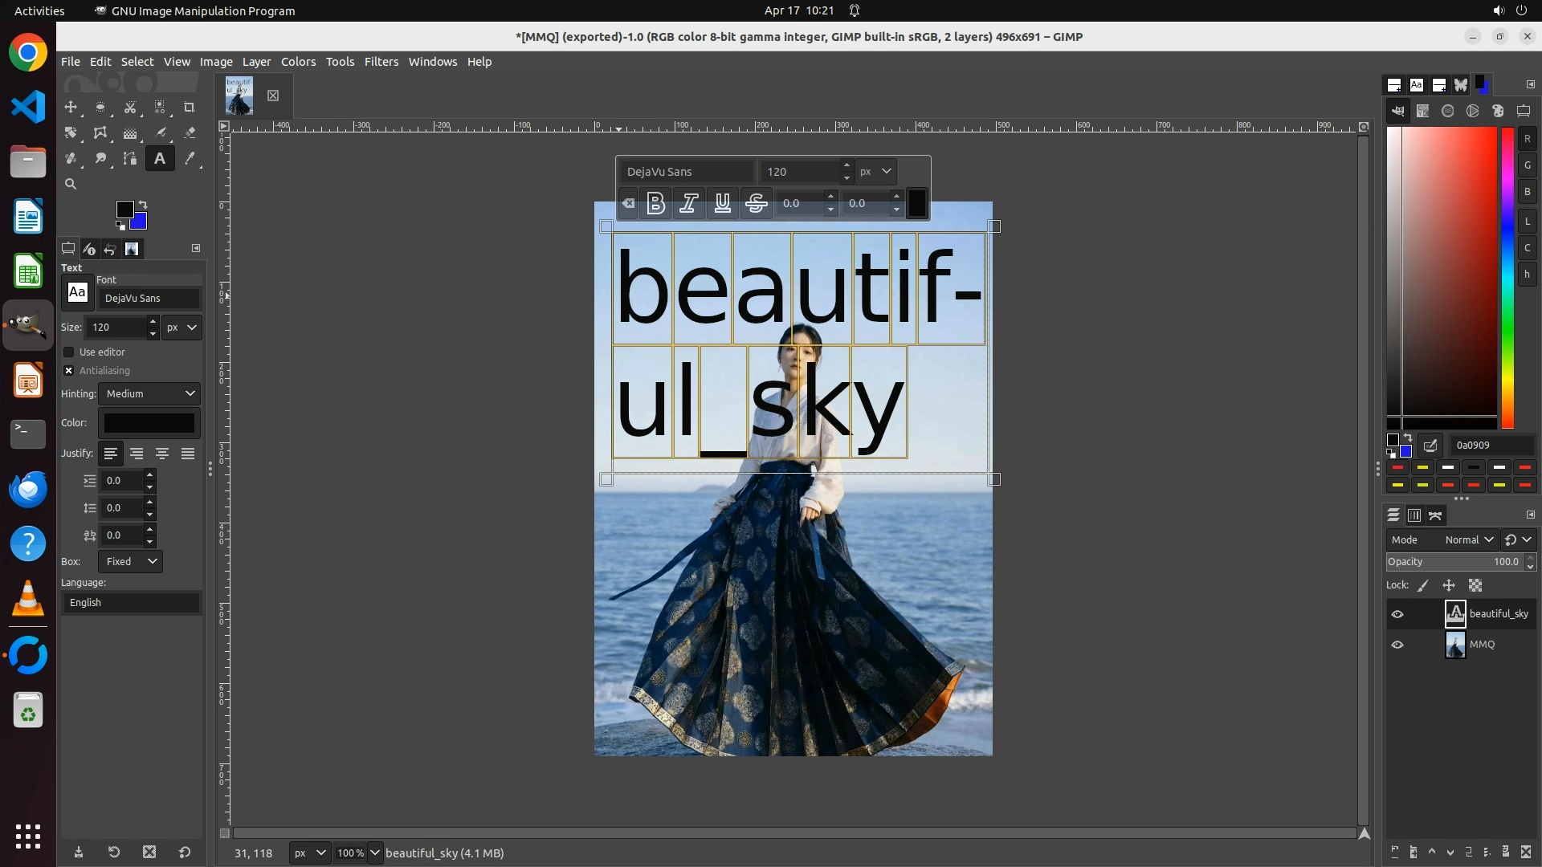This screenshot has width=1542, height=867.
Task: Open the Hinting dropdown
Action: click(x=149, y=393)
